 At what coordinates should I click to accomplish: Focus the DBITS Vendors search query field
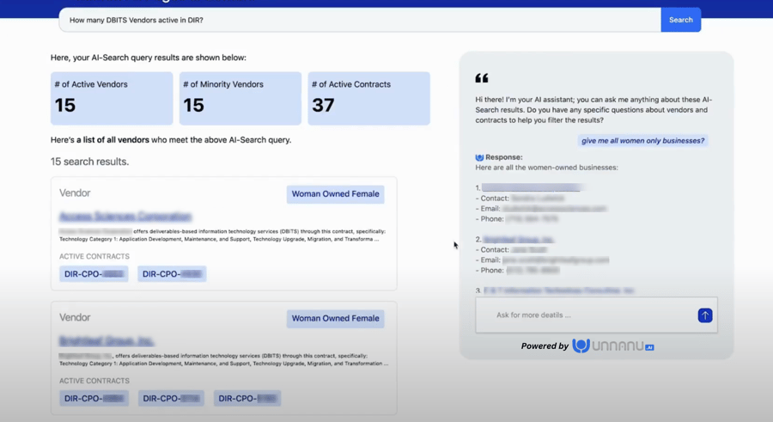tap(360, 20)
